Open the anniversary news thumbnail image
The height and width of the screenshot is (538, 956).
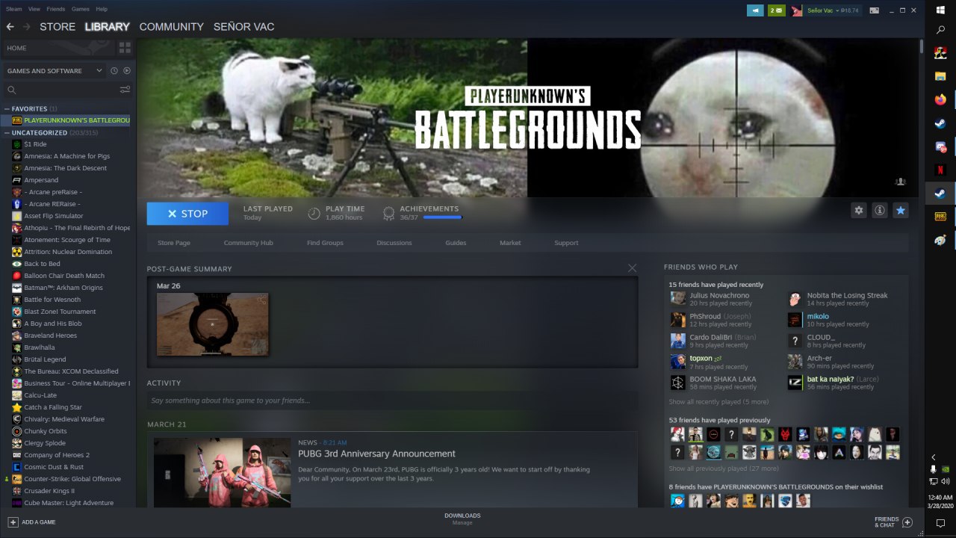pos(222,472)
